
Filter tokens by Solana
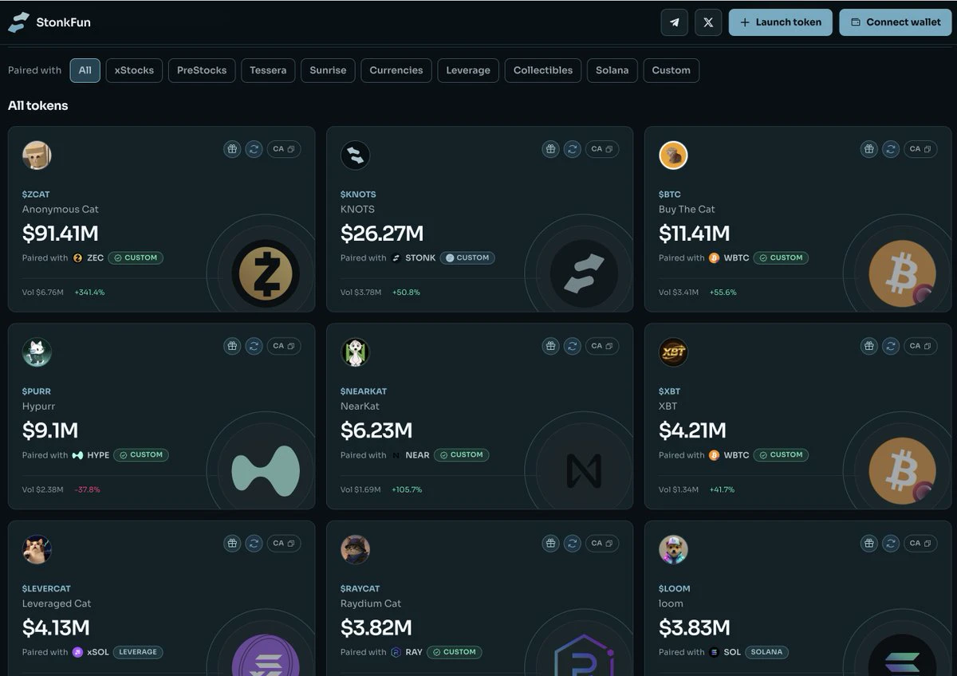coord(612,70)
